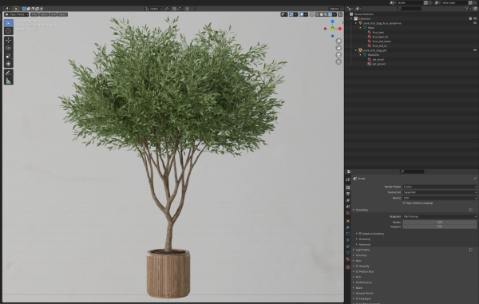Open the Material properties tab

[348, 259]
